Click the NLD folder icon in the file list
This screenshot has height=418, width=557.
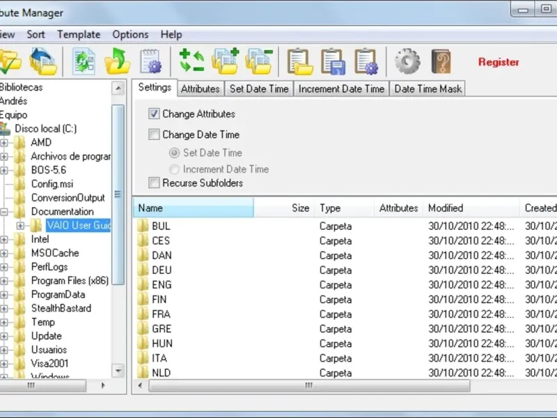pyautogui.click(x=143, y=373)
